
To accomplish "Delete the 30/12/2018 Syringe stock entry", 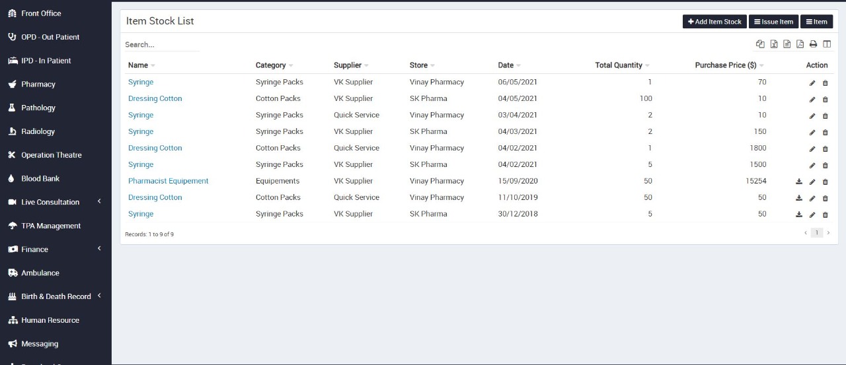I will coord(825,215).
